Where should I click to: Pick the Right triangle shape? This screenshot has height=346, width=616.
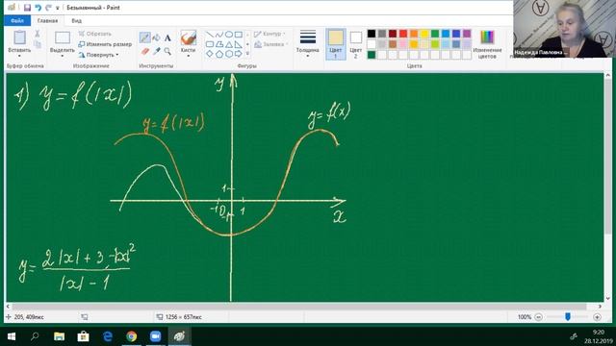(239, 44)
